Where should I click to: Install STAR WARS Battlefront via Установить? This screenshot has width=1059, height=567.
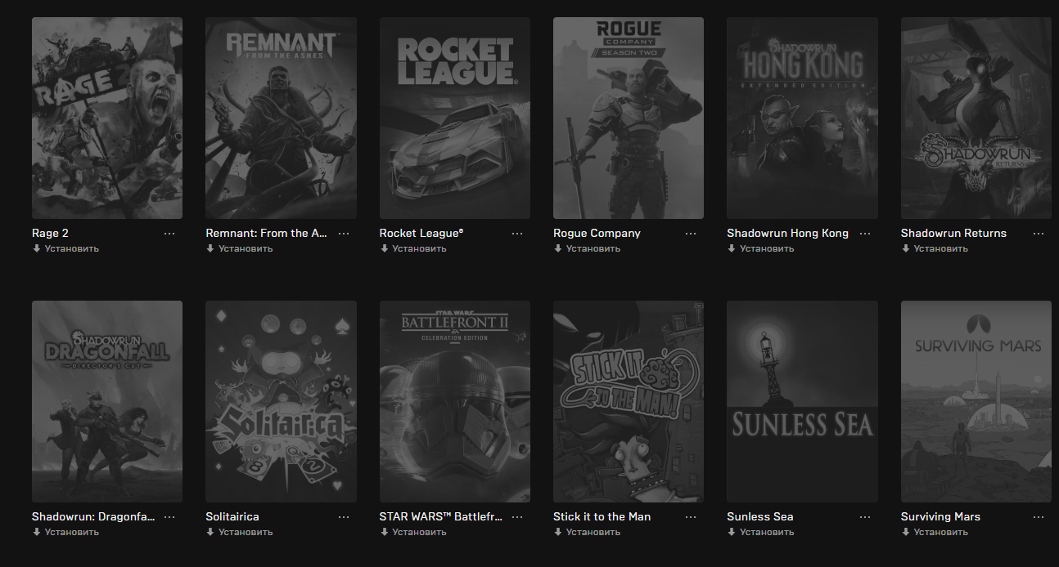(413, 532)
